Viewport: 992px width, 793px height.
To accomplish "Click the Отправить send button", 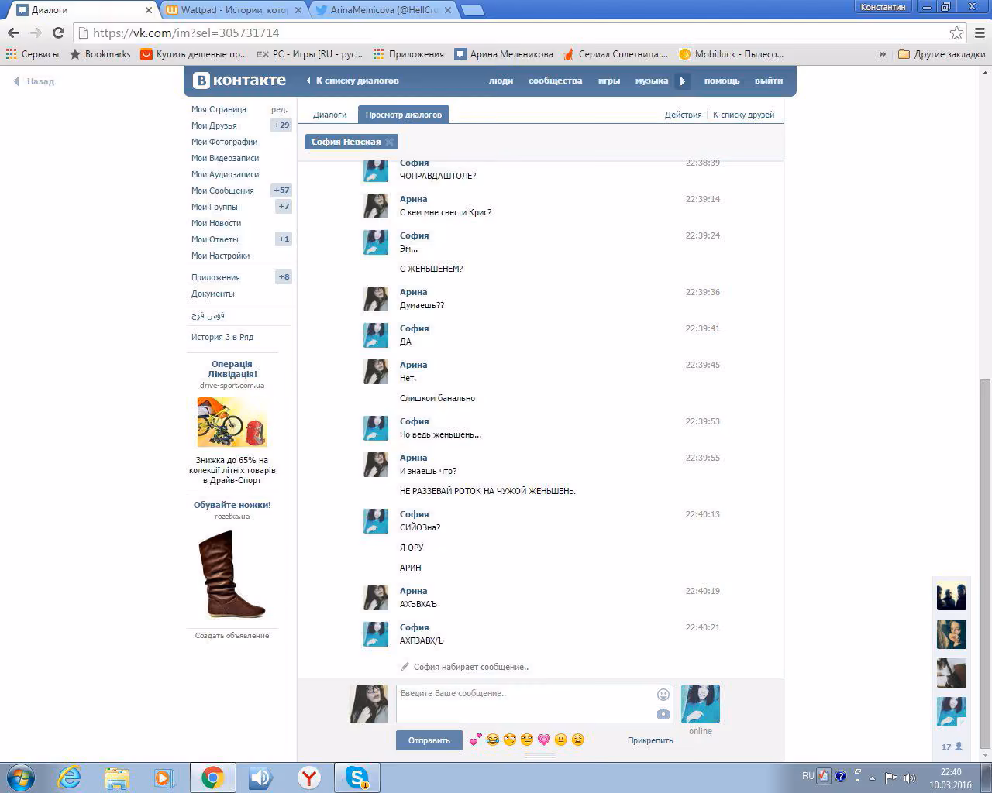I will point(429,740).
